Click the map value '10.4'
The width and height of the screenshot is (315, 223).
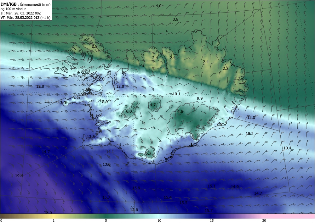coord(287,148)
